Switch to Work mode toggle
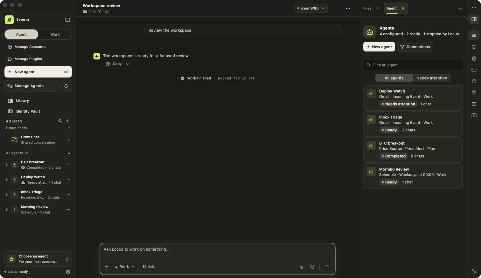The height and width of the screenshot is (278, 481). (55, 34)
